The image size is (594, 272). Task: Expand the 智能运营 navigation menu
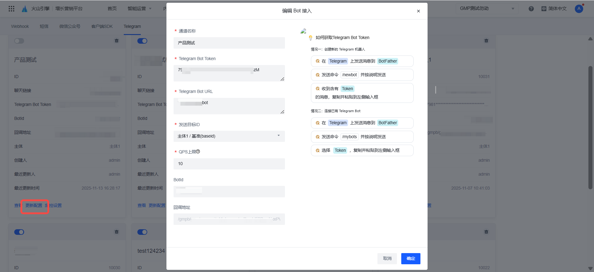point(140,9)
